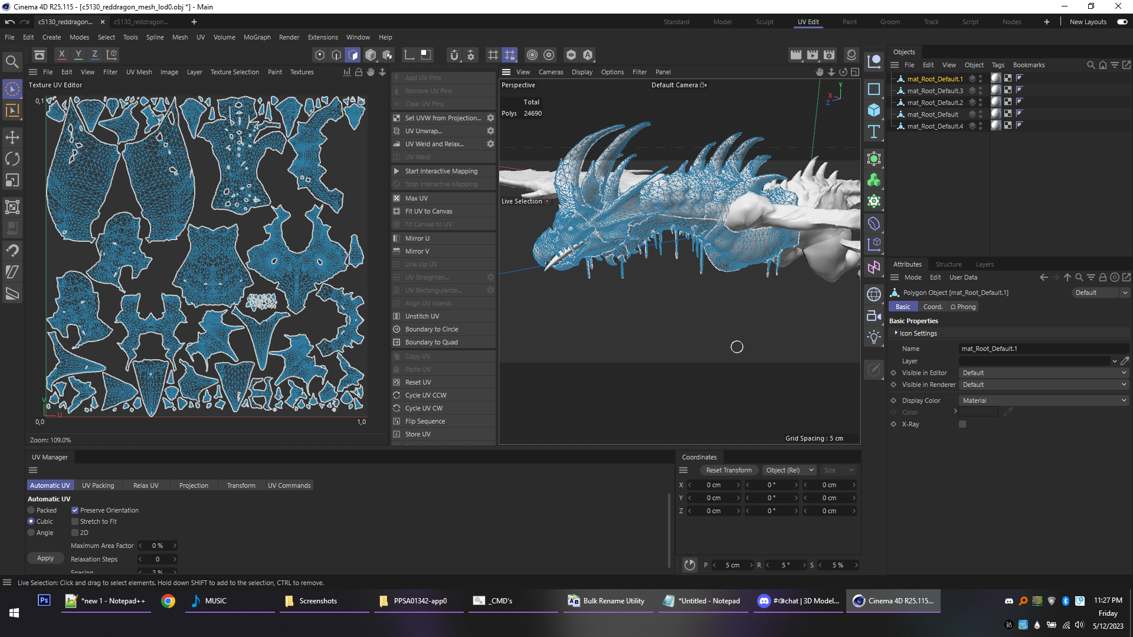Open the Texture Selection menu
The image size is (1133, 637).
[235, 72]
